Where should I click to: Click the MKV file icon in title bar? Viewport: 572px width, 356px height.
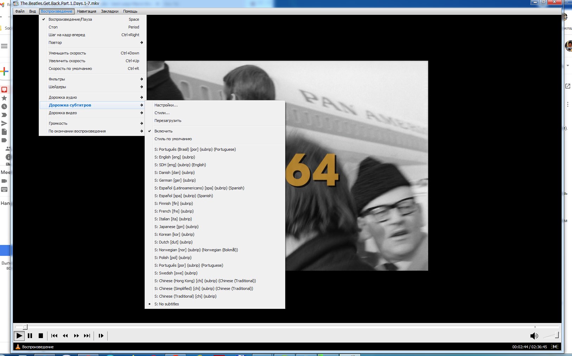[16, 3]
